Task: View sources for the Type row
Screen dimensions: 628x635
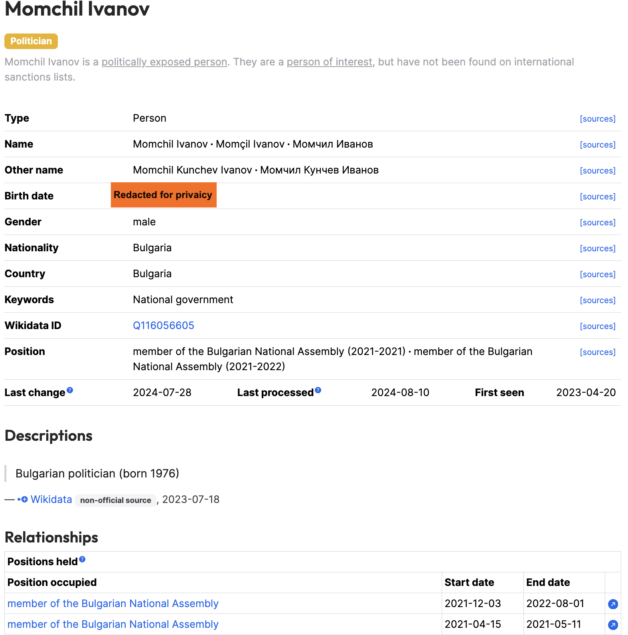Action: [598, 119]
